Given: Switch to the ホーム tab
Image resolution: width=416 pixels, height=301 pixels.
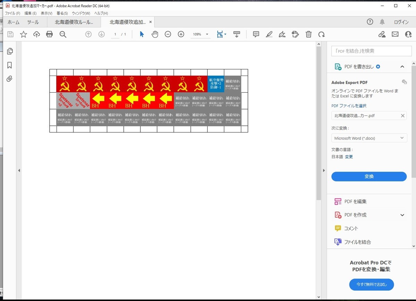Looking at the screenshot, I should click(x=14, y=22).
